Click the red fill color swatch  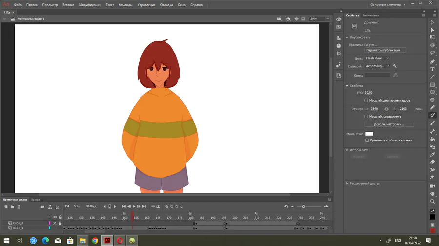(432, 231)
